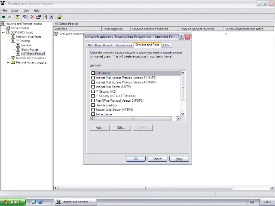Click the Apply button
The height and width of the screenshot is (206, 275).
pyautogui.click(x=179, y=159)
